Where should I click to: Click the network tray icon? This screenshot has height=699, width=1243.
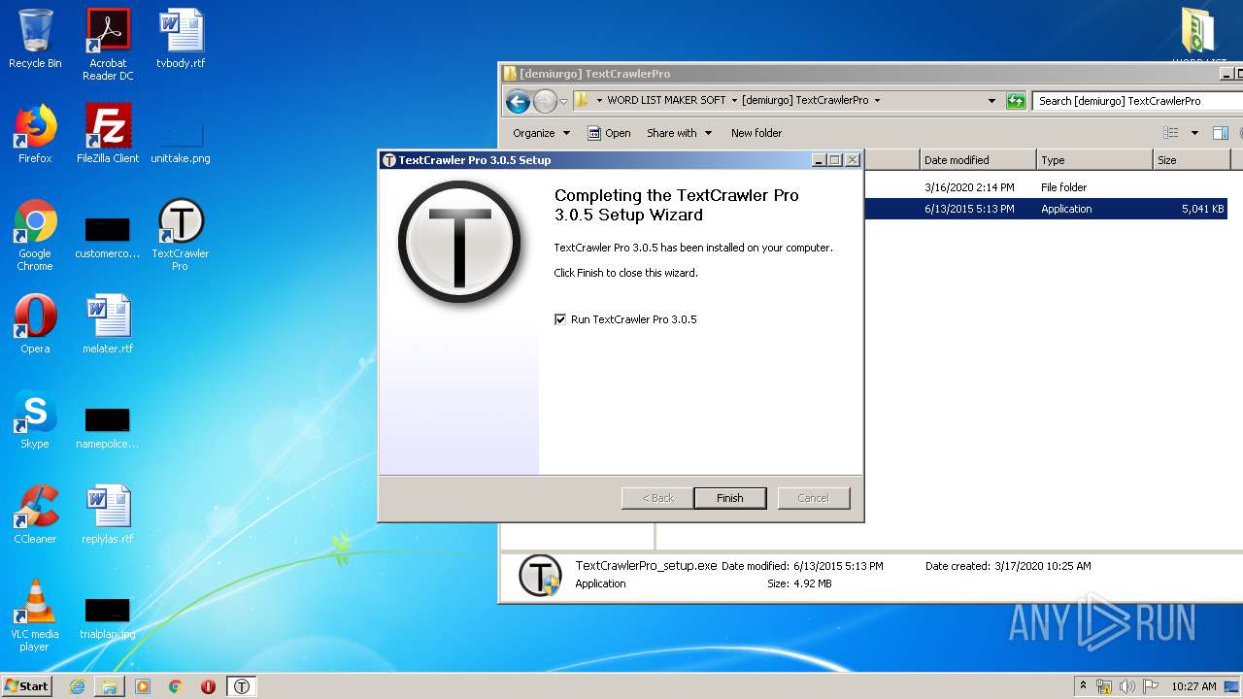click(1104, 686)
